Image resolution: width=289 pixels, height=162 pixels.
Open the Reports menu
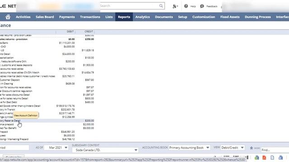124,17
